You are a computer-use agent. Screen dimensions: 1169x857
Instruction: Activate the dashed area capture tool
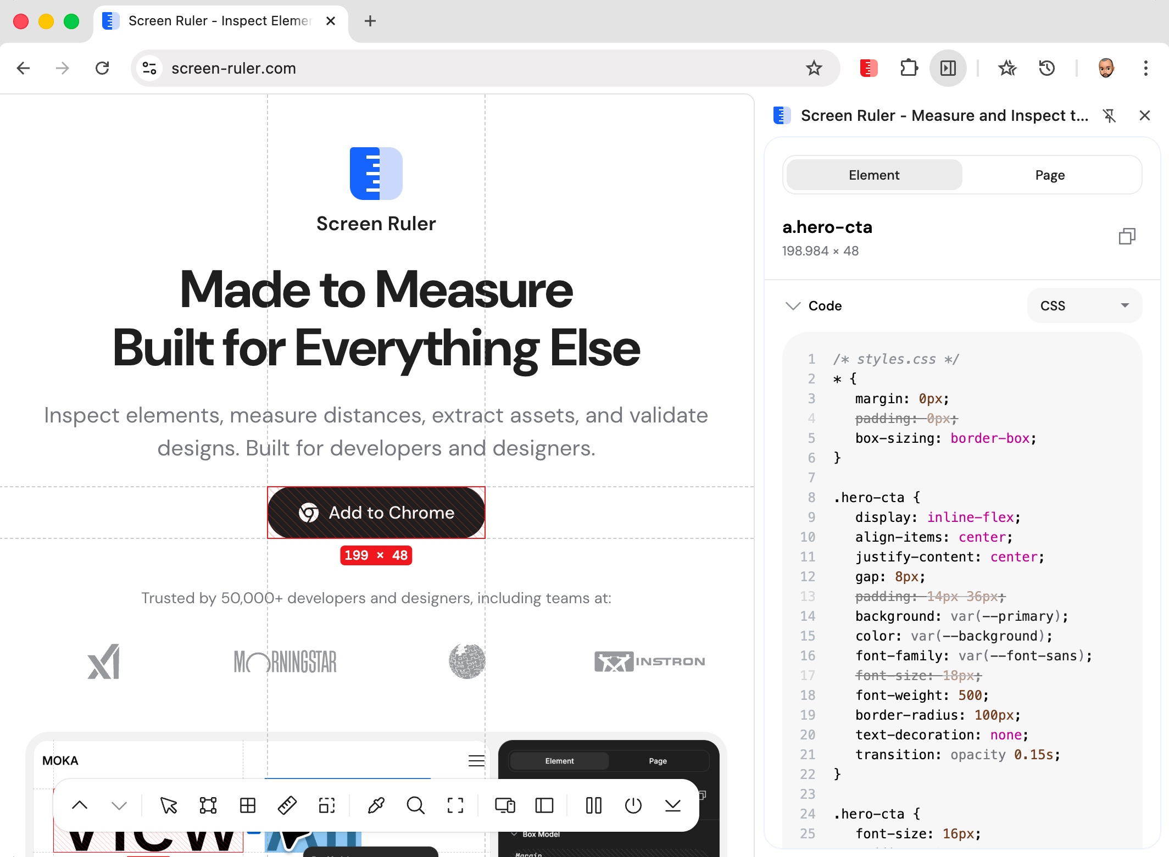coord(327,805)
